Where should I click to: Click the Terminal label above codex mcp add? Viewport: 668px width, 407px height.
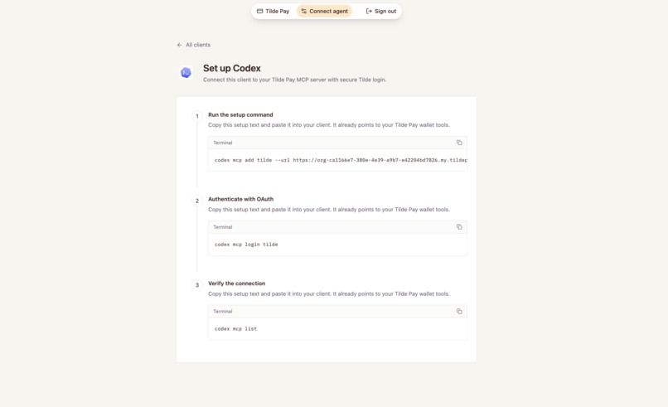(x=223, y=143)
